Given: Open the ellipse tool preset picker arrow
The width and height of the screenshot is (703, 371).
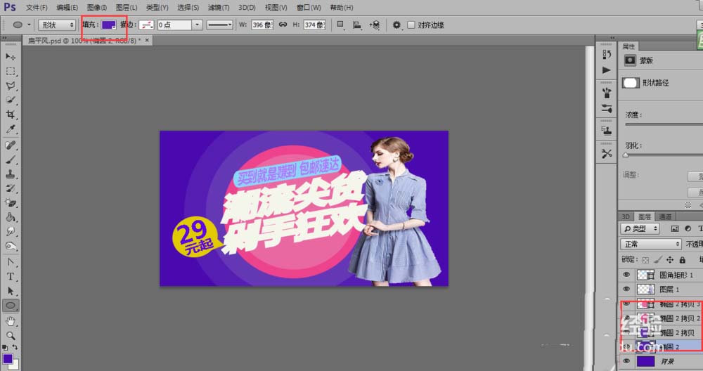Looking at the screenshot, I should coord(29,25).
